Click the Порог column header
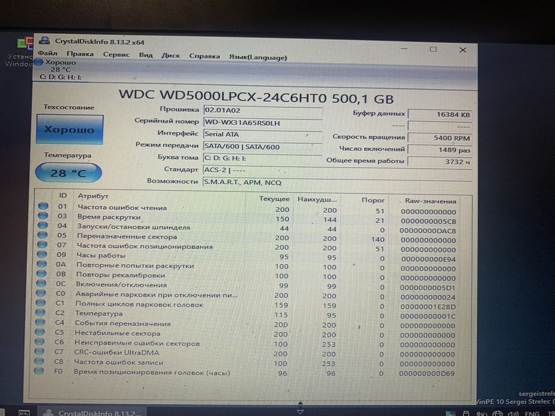 tap(373, 200)
